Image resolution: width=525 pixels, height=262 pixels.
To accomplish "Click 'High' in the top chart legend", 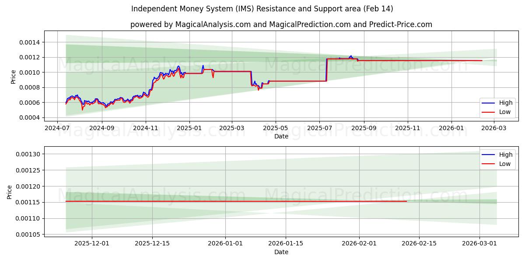I will (x=506, y=103).
